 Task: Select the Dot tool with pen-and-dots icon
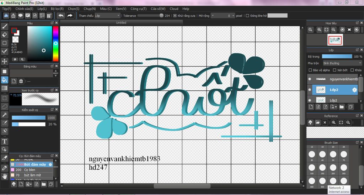tap(4, 51)
